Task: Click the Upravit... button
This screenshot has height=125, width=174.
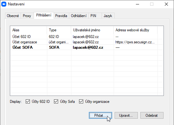Action: [x=126, y=116]
